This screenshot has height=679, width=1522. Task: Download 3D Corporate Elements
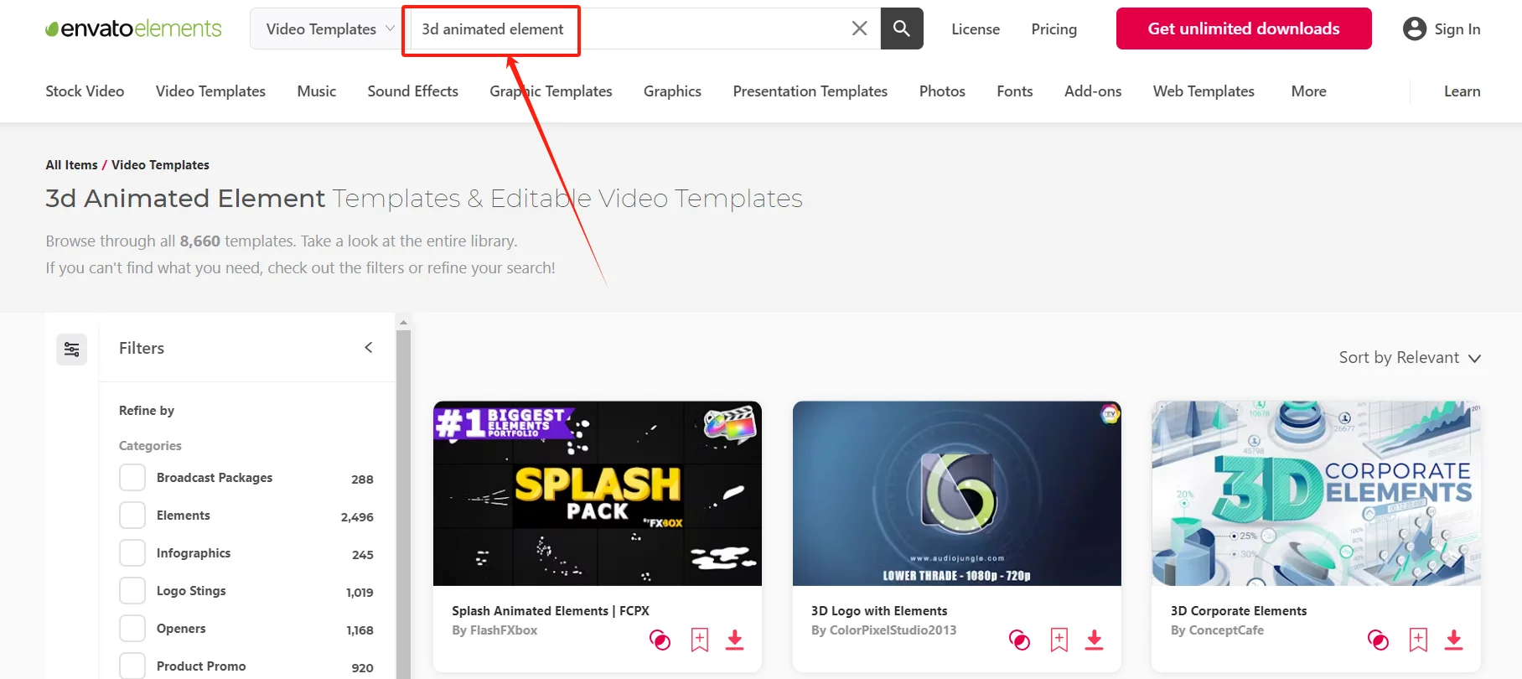[x=1454, y=640]
